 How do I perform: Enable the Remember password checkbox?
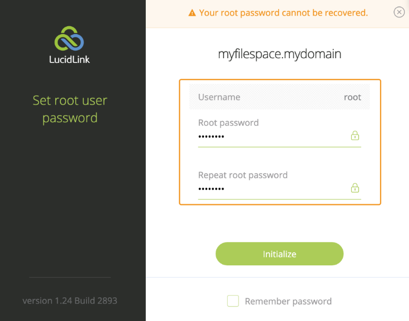233,301
